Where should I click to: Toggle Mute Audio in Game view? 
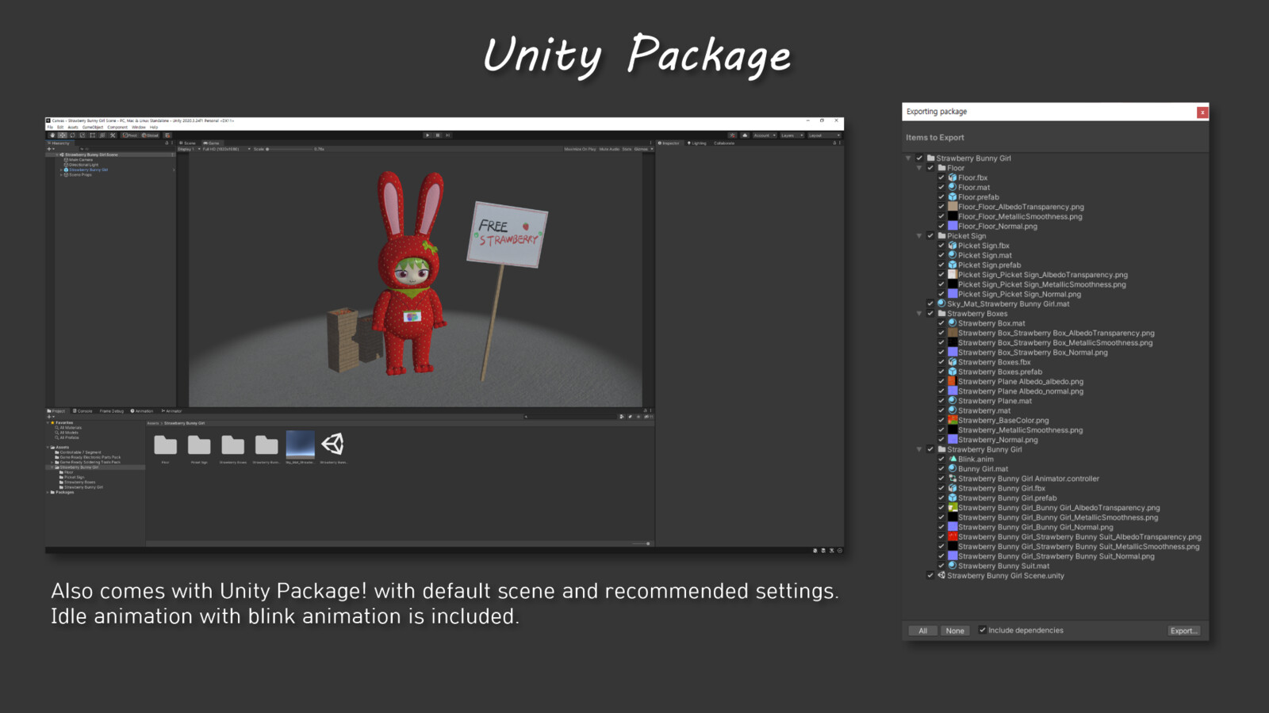click(x=609, y=149)
